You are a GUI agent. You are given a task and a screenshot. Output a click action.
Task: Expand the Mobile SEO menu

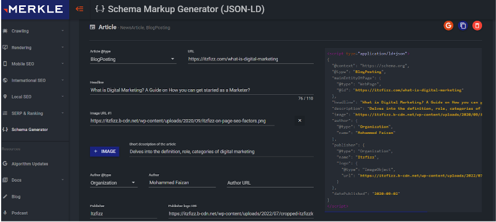(x=63, y=63)
